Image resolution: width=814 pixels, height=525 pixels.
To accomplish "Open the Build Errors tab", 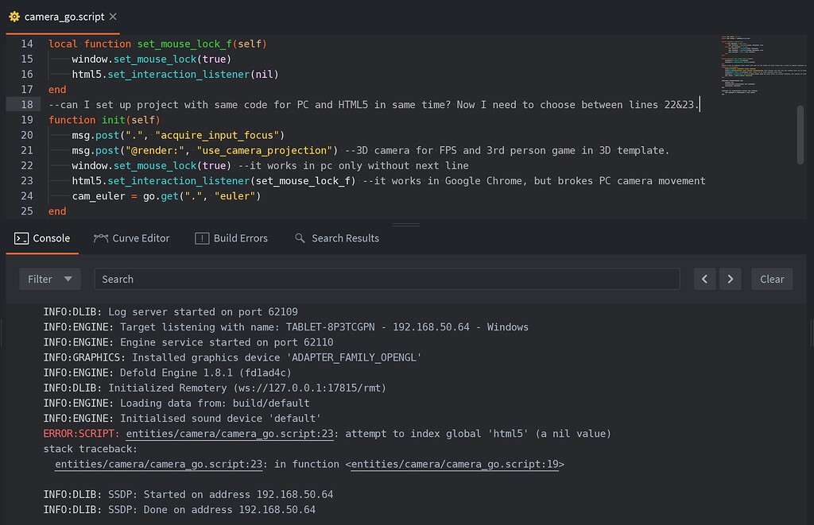I will (x=233, y=237).
